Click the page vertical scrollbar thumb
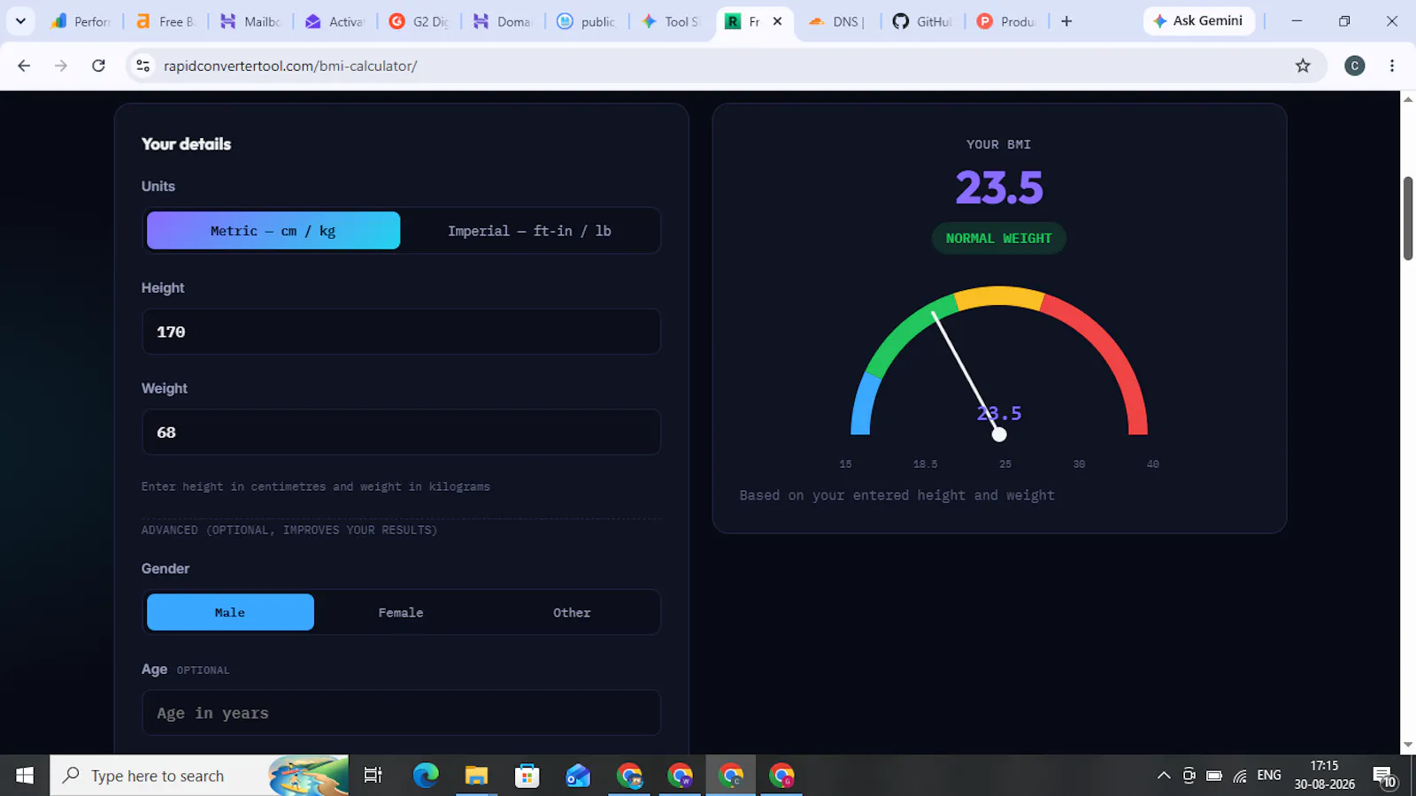 [1408, 218]
